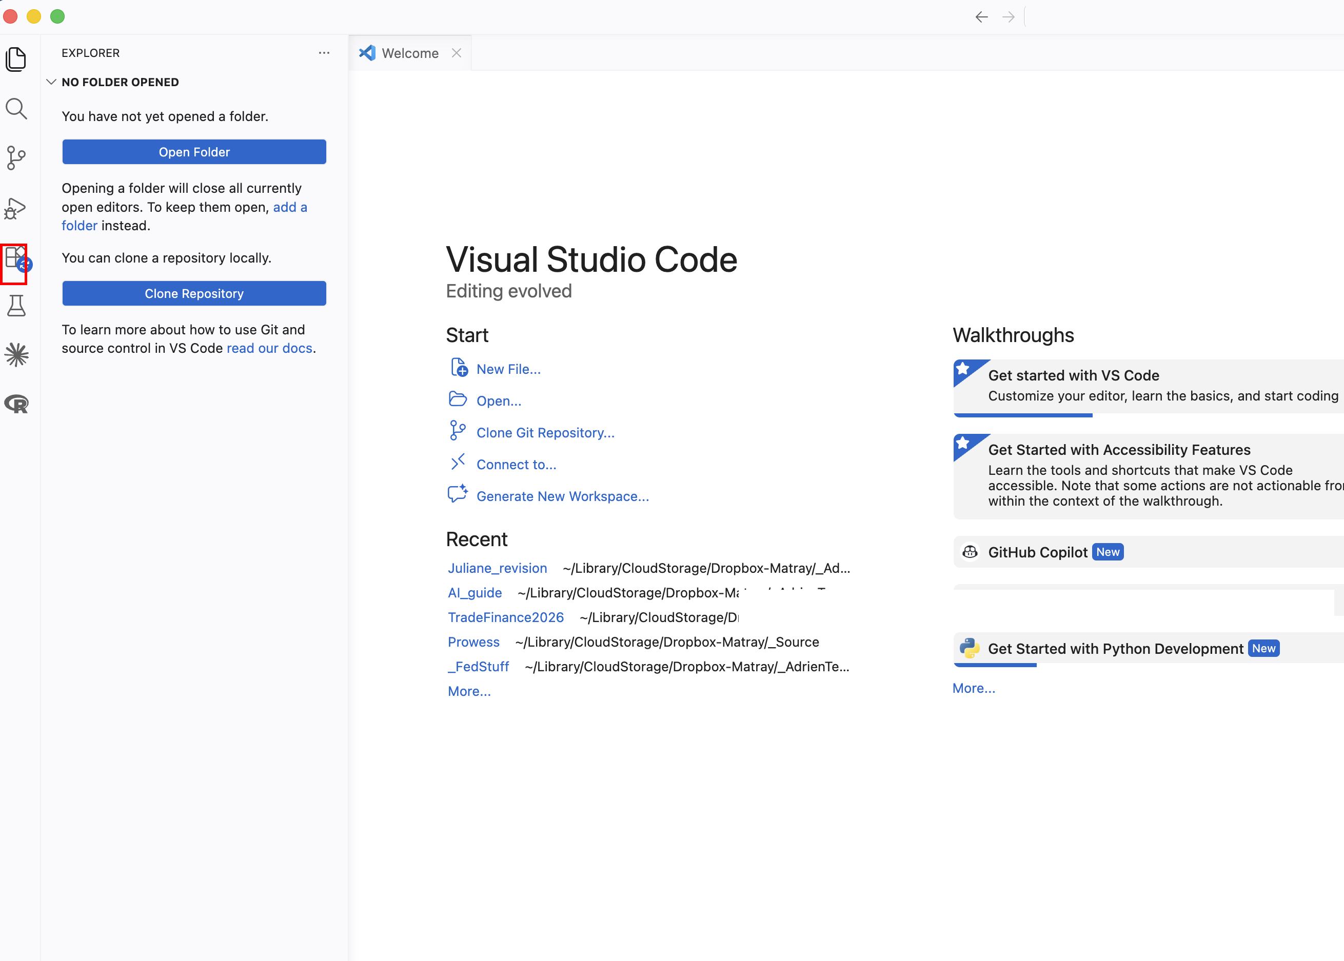Click the Clone Git Repository... link
Viewport: 1344px width, 961px height.
coord(546,433)
